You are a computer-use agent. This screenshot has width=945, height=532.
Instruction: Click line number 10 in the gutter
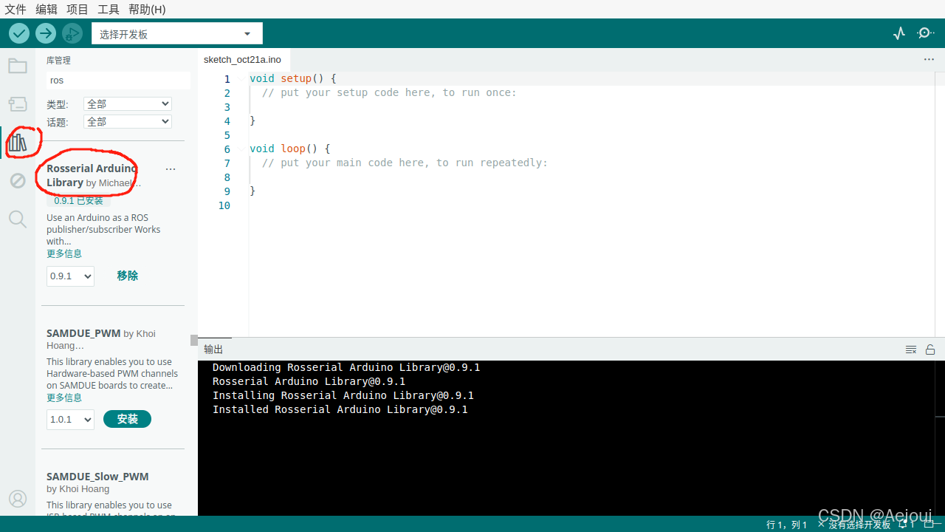pos(224,205)
